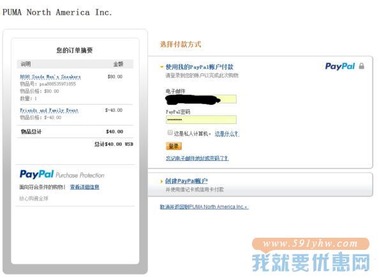Click the 使用我的PayPal账户付款 heading
Image resolution: width=379 pixels, height=278 pixels.
[200, 67]
